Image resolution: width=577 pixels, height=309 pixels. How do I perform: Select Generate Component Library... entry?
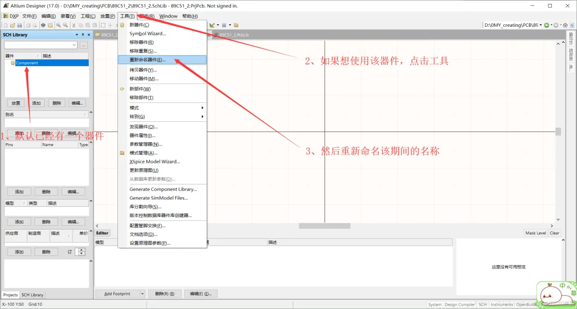click(162, 189)
